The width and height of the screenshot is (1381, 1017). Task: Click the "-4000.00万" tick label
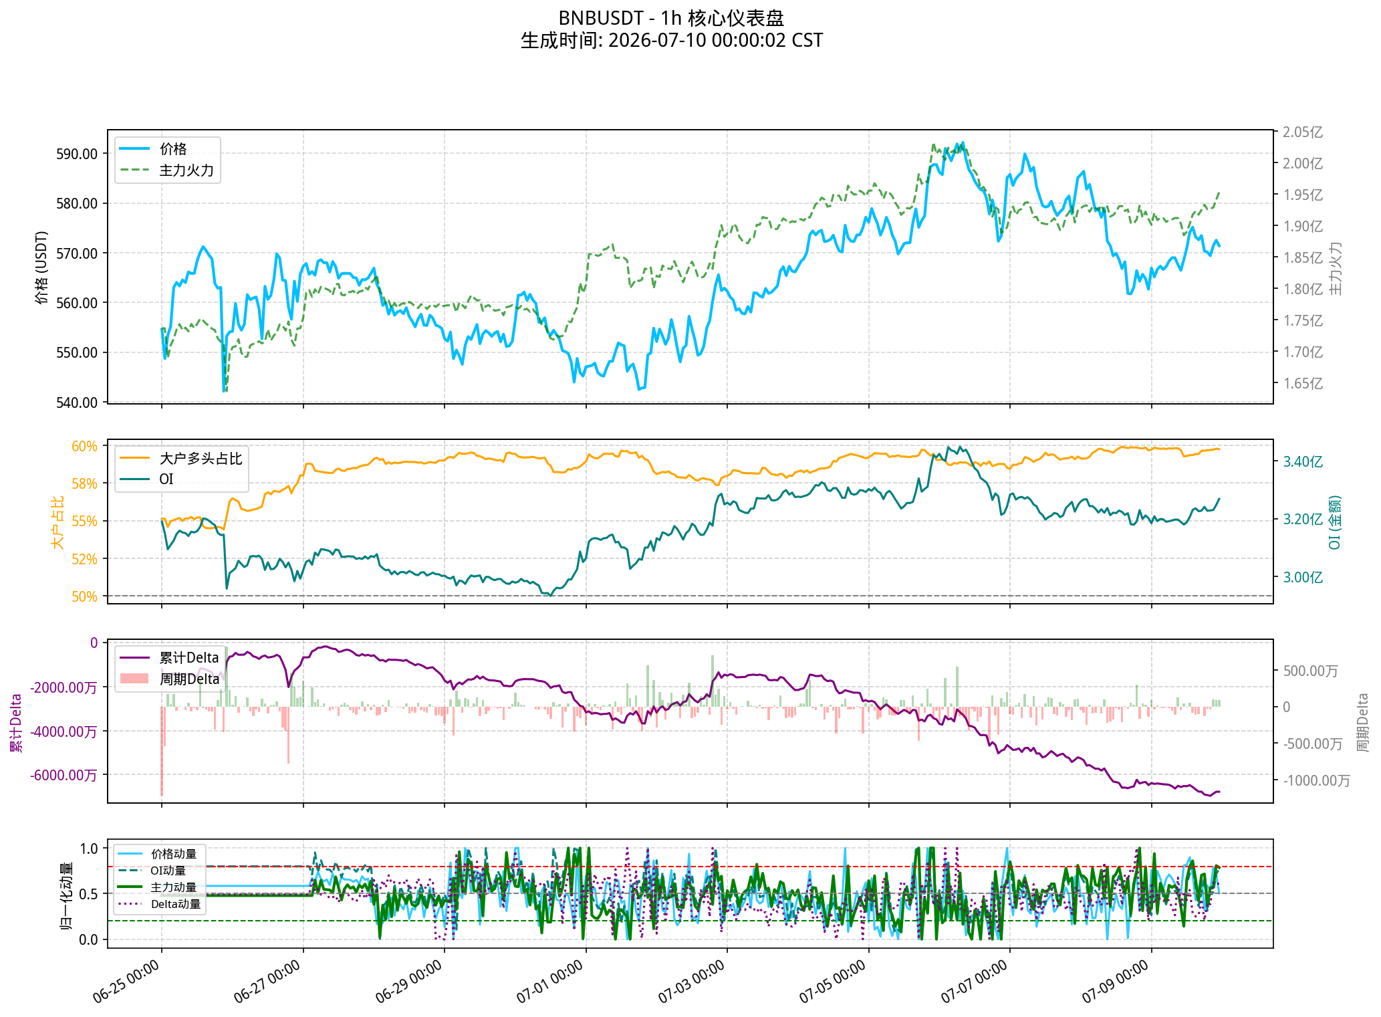coord(64,732)
